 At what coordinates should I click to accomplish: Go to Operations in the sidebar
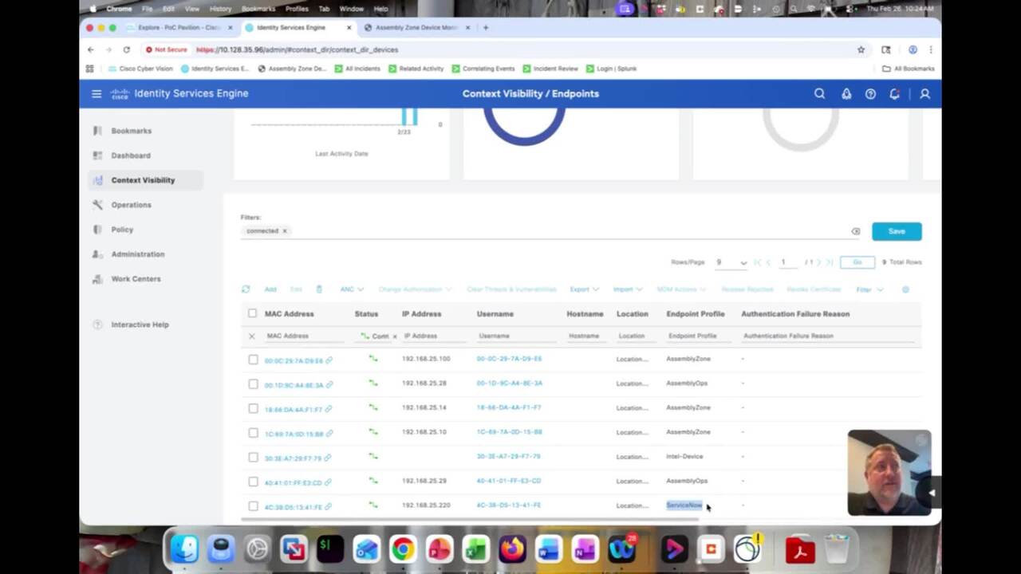click(x=131, y=205)
